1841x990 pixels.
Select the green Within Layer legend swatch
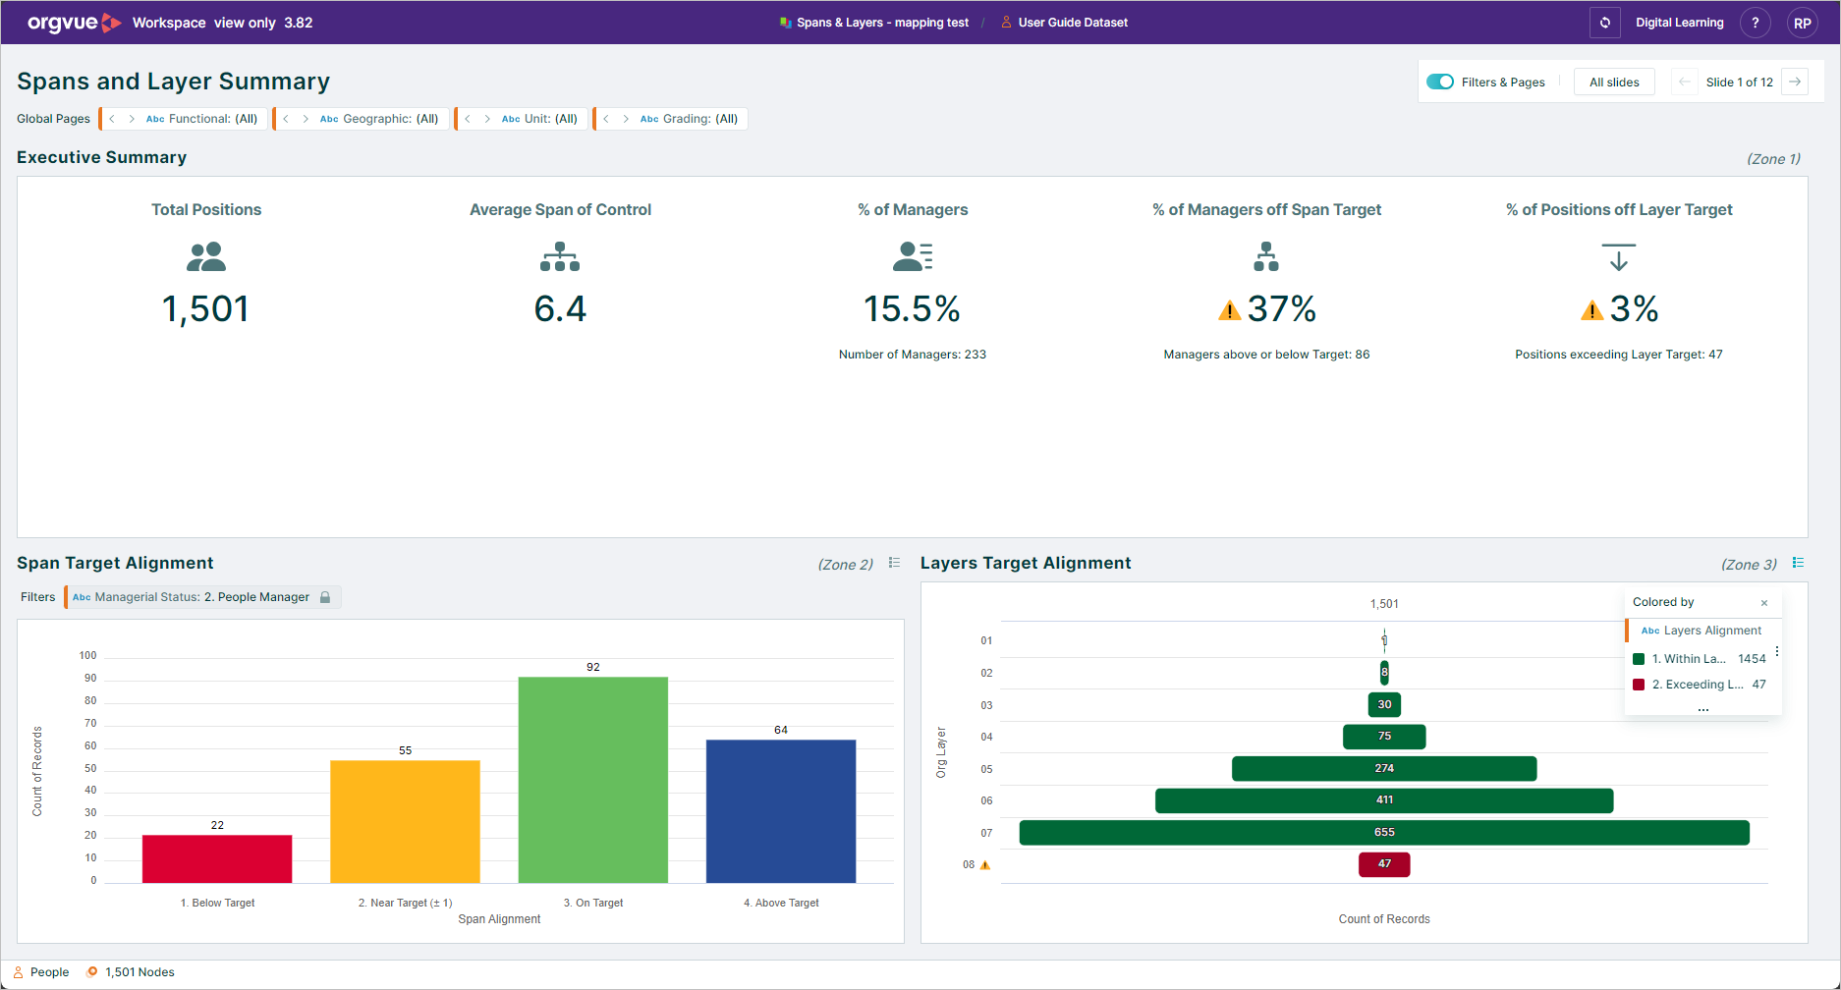tap(1639, 659)
